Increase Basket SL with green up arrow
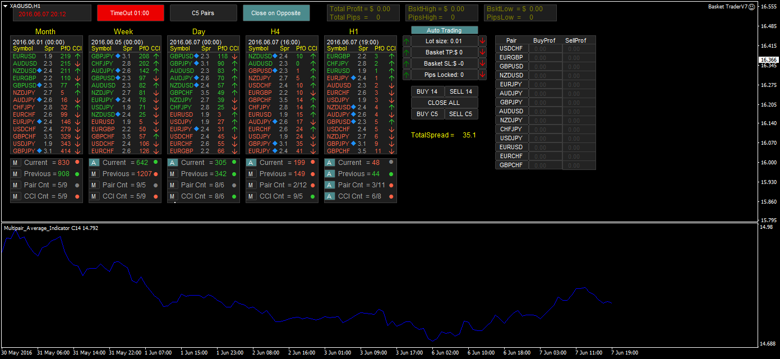Image resolution: width=780 pixels, height=359 pixels. (x=407, y=63)
